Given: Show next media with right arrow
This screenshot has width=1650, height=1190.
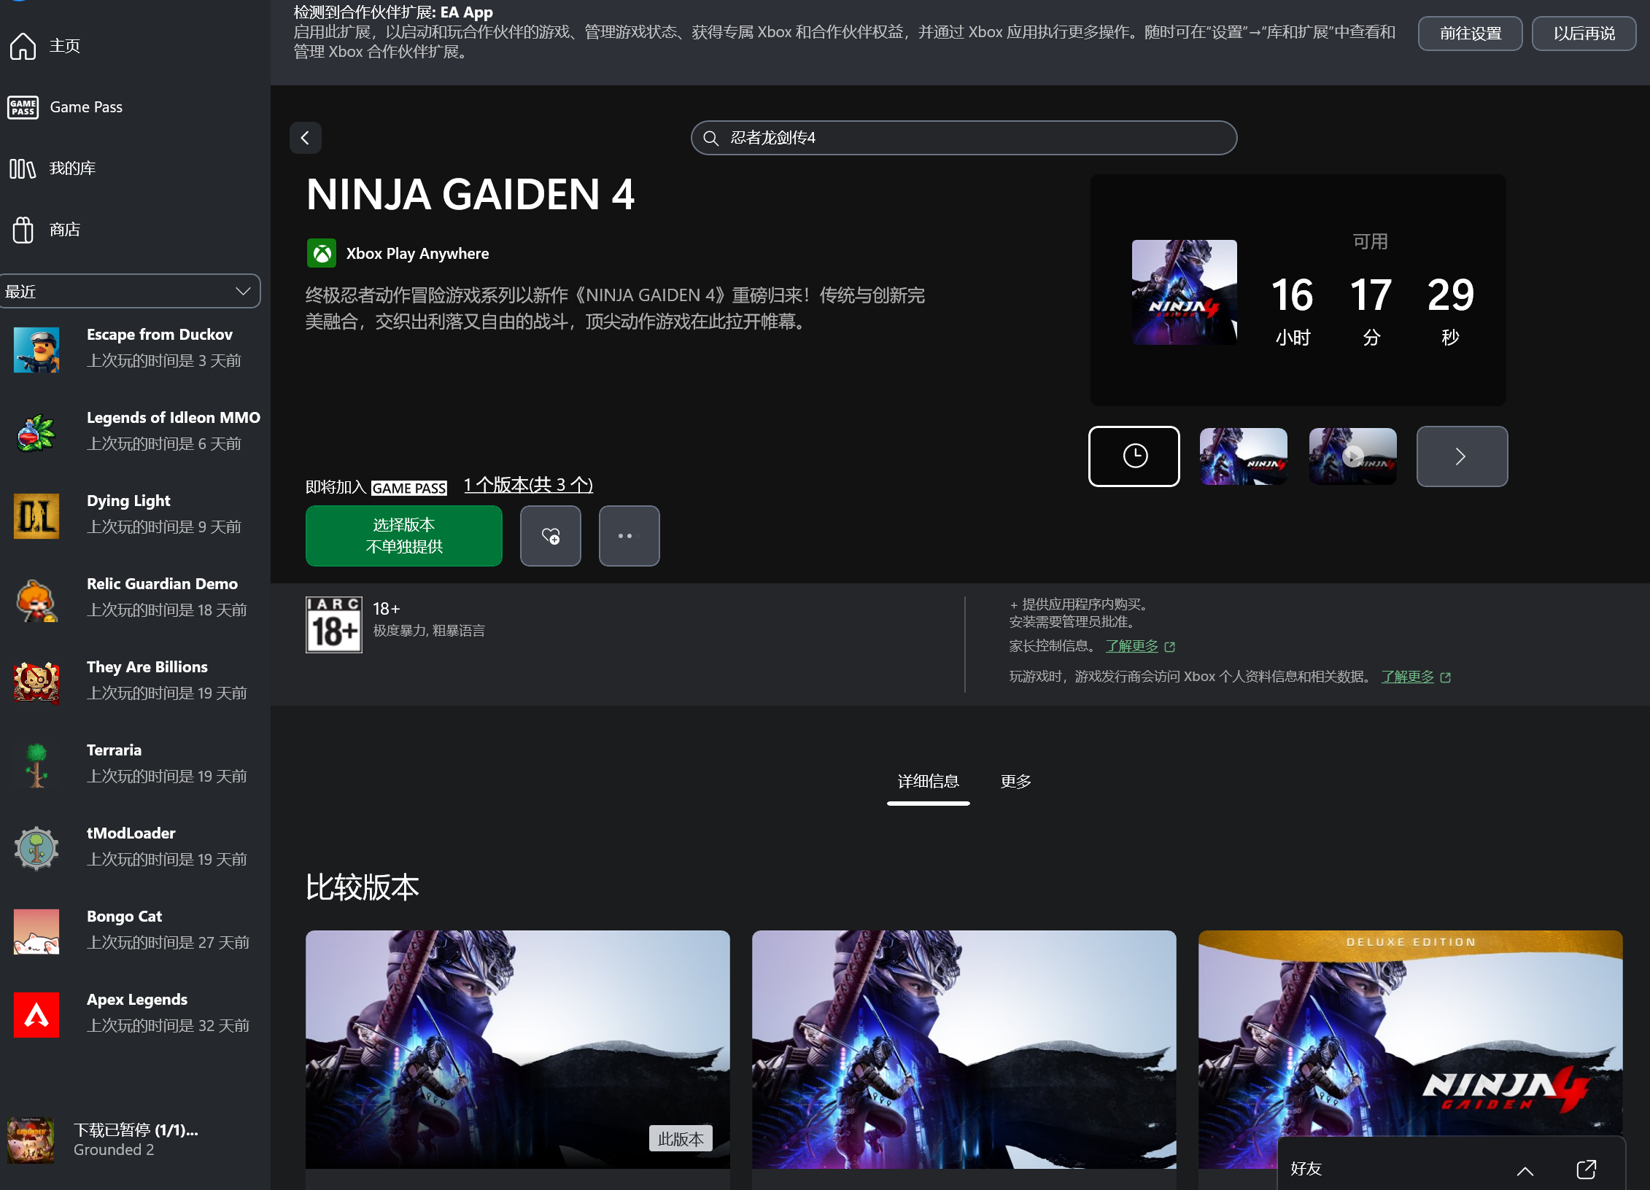Looking at the screenshot, I should point(1461,456).
